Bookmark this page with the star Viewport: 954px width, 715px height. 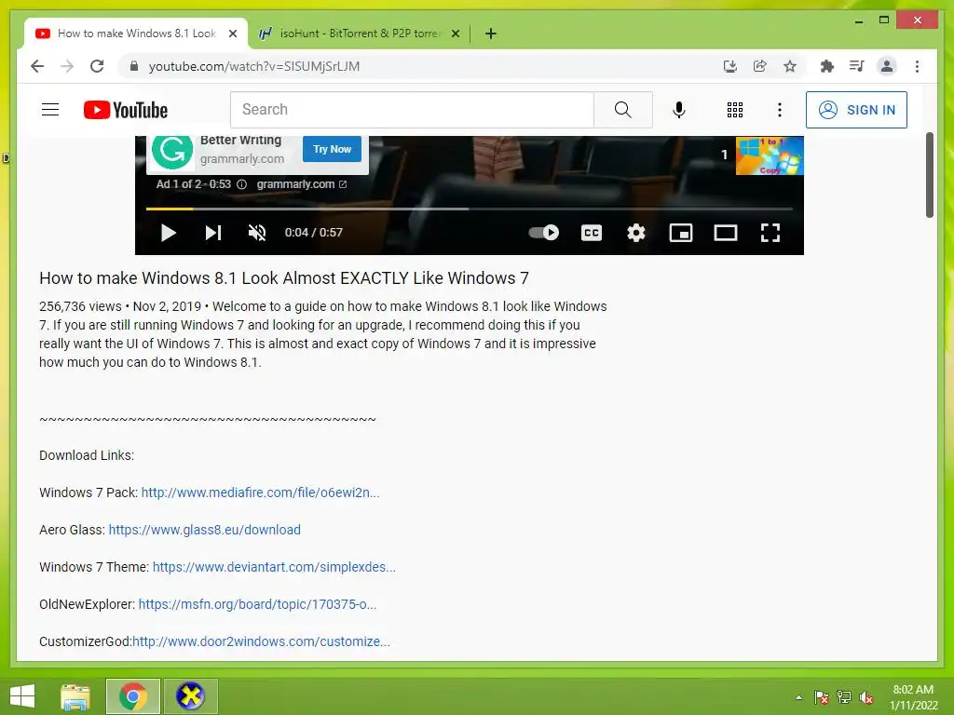[790, 66]
